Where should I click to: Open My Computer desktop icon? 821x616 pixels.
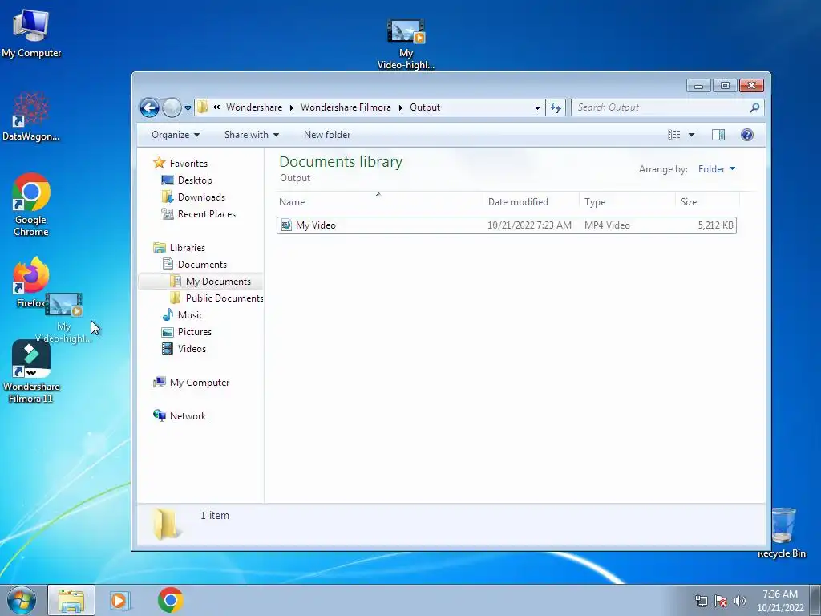coord(31,31)
